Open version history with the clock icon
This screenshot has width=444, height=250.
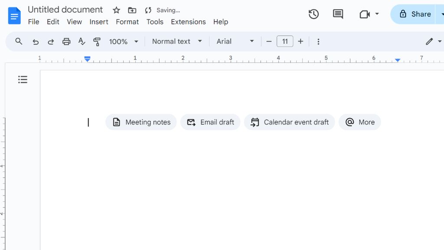pyautogui.click(x=313, y=14)
